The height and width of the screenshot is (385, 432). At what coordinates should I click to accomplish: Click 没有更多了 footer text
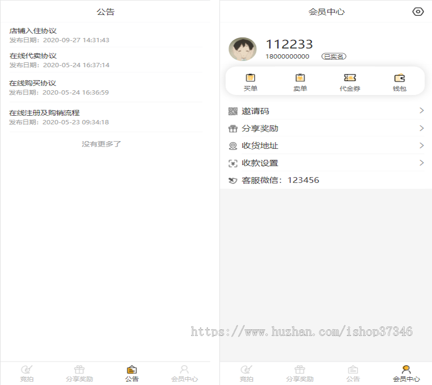point(101,144)
